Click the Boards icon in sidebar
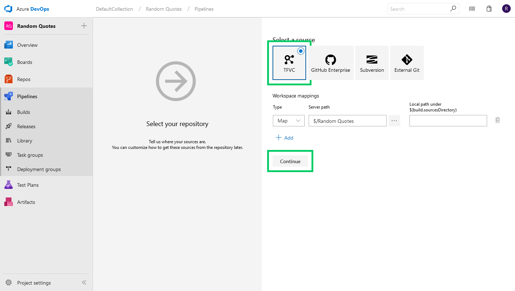 [x=9, y=62]
